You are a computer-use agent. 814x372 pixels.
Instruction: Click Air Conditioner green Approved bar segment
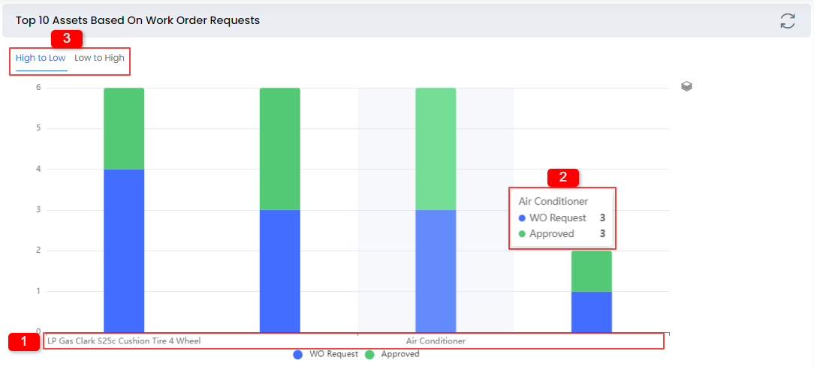[x=436, y=149]
